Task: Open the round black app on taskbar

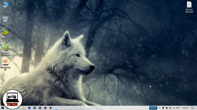Action: coord(50,108)
